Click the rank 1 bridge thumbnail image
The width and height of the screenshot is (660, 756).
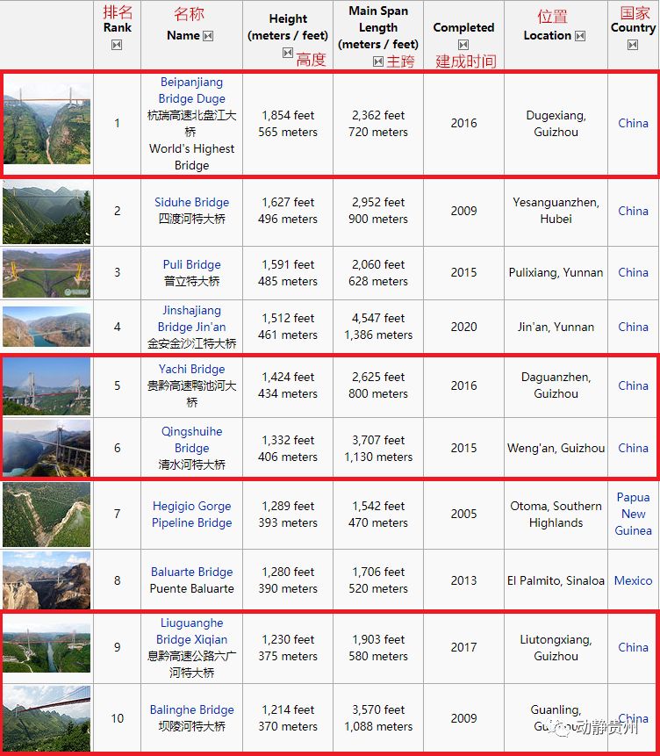coord(47,124)
